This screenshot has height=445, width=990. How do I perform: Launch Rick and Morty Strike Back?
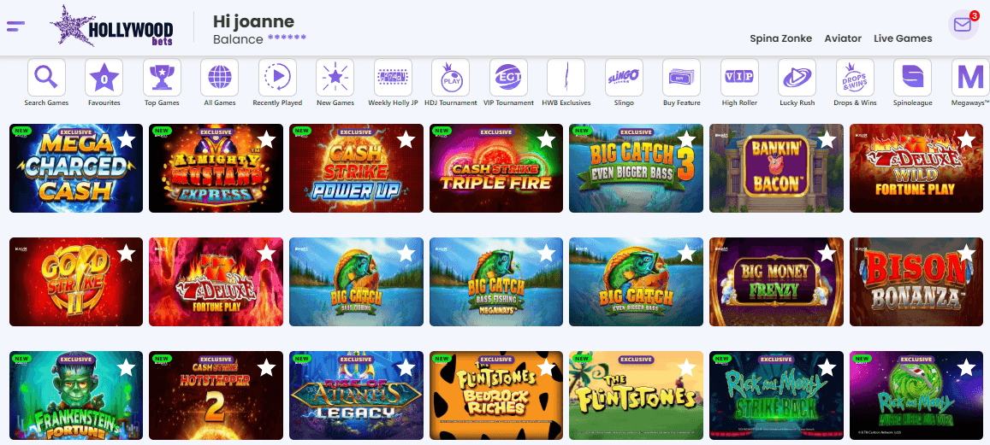pyautogui.click(x=776, y=395)
